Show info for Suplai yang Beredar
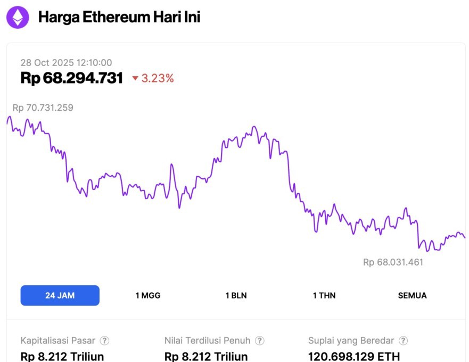Viewport: 469px width, 362px height. pyautogui.click(x=403, y=341)
